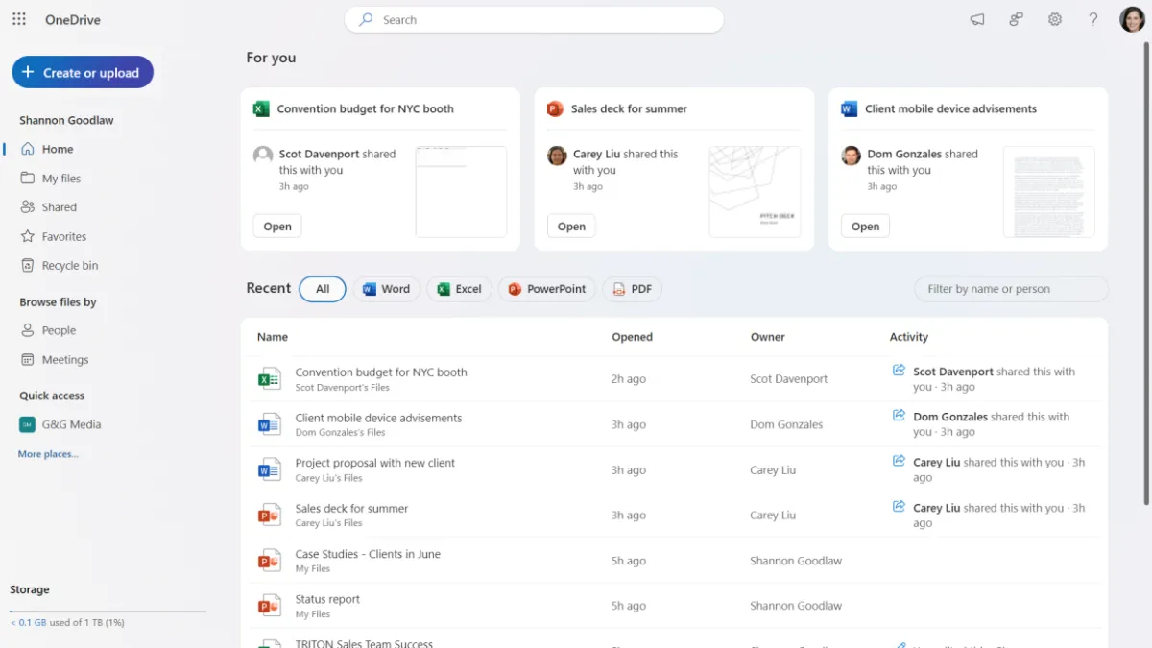1152x648 pixels.
Task: Open the app launcher waffle icon
Action: coord(19,19)
